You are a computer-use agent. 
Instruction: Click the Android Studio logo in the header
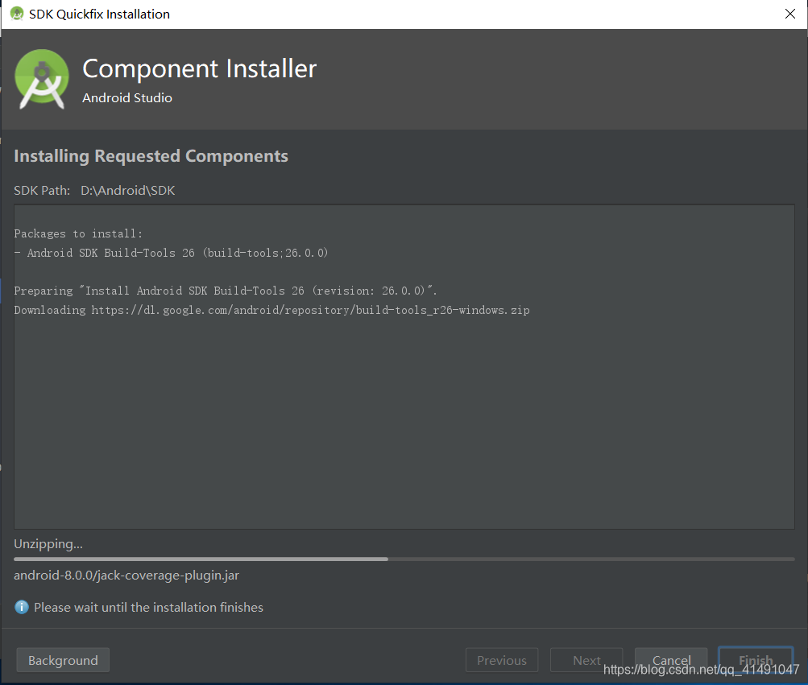pos(42,79)
